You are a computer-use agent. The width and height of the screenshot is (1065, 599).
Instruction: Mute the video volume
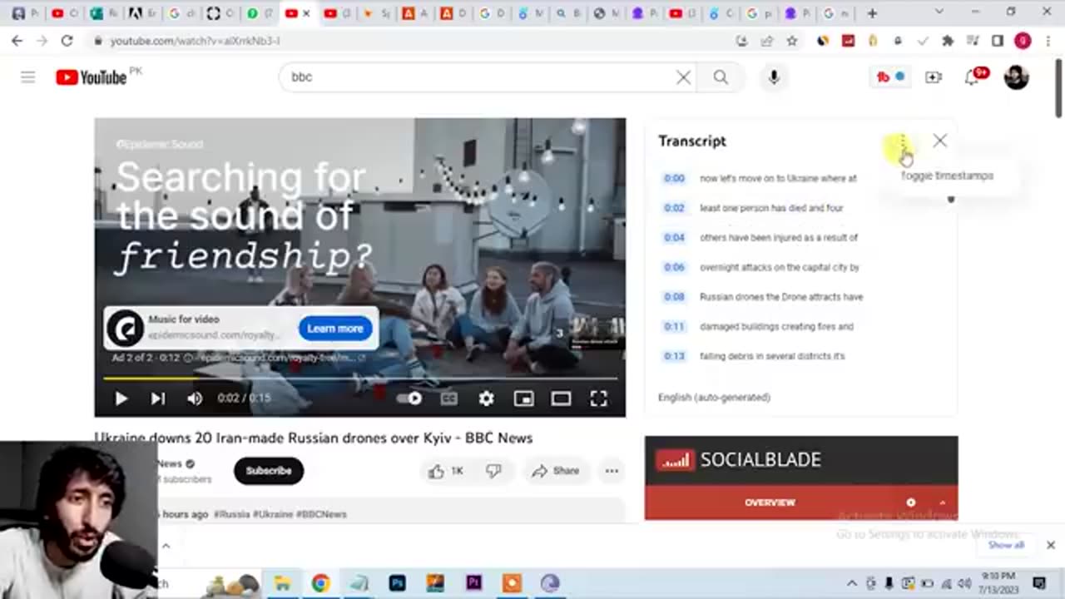coord(195,399)
